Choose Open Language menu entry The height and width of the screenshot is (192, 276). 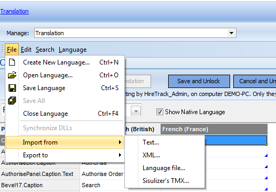pyautogui.click(x=65, y=75)
